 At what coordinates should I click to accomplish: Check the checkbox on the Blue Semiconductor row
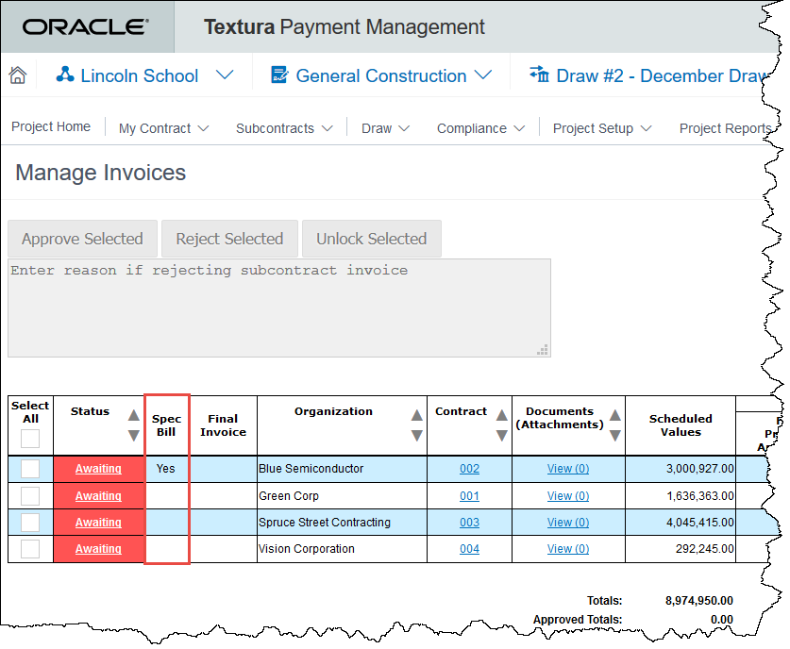click(29, 469)
